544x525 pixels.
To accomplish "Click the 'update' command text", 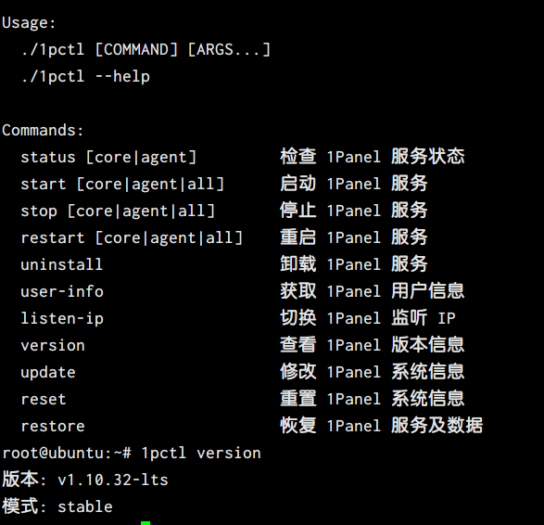I will [48, 373].
